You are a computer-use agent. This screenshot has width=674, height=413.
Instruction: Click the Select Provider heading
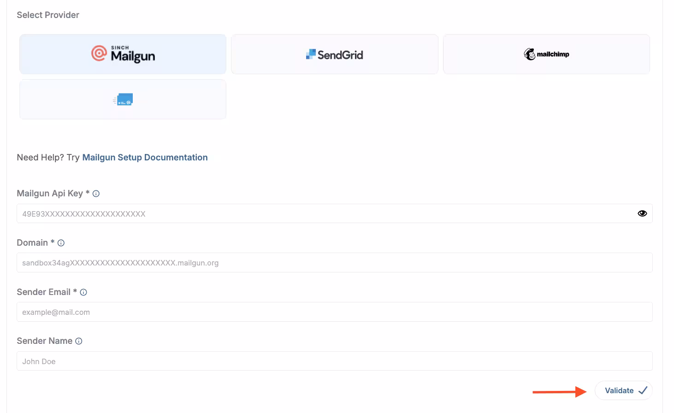point(48,15)
